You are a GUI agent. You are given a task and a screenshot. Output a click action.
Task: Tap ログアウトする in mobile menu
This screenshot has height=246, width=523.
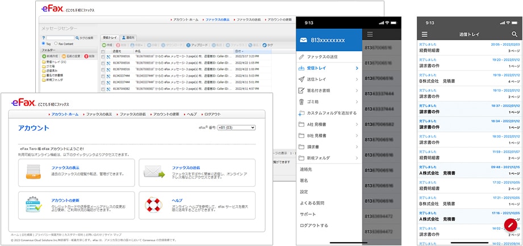pyautogui.click(x=314, y=225)
